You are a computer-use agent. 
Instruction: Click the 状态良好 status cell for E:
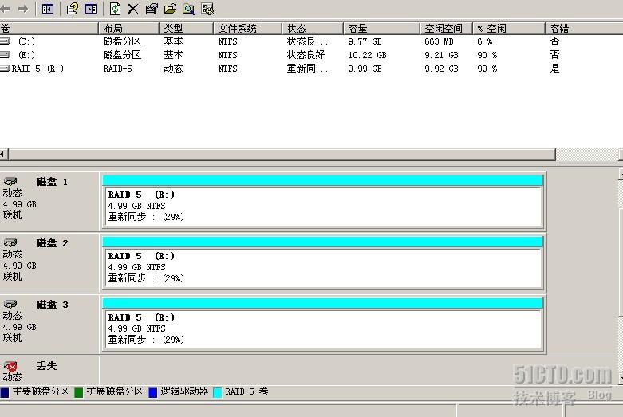coord(306,55)
